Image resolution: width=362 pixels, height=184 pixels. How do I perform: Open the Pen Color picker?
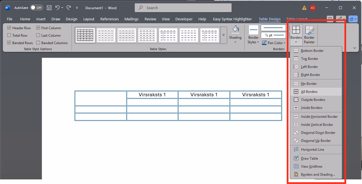pyautogui.click(x=274, y=43)
